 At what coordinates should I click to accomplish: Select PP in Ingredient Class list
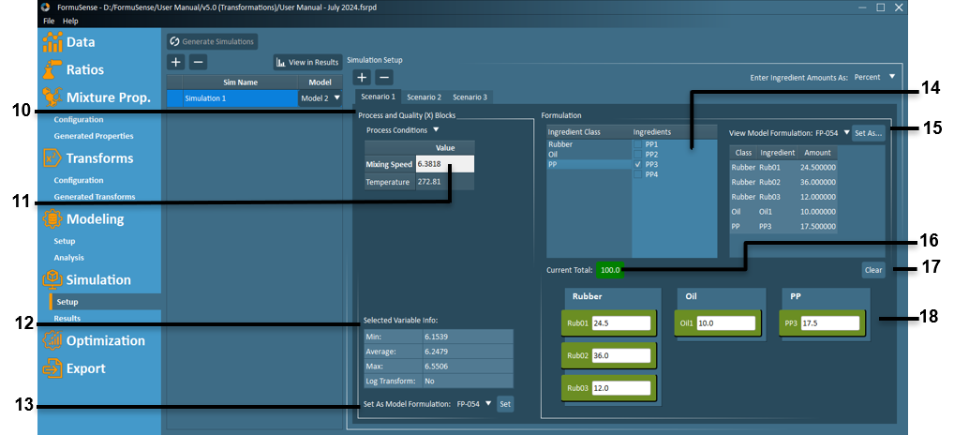click(589, 165)
